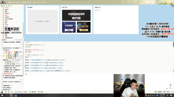
Task: Toggle 按住Caps Lock说话 speaking mode
Action: pos(21,92)
